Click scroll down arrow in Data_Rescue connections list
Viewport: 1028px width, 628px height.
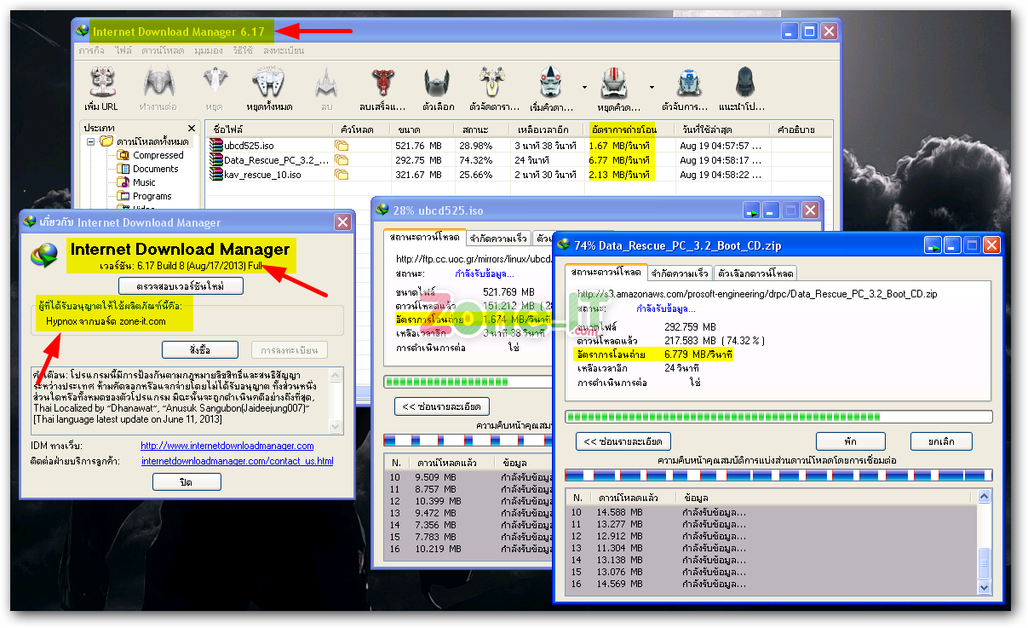(985, 587)
